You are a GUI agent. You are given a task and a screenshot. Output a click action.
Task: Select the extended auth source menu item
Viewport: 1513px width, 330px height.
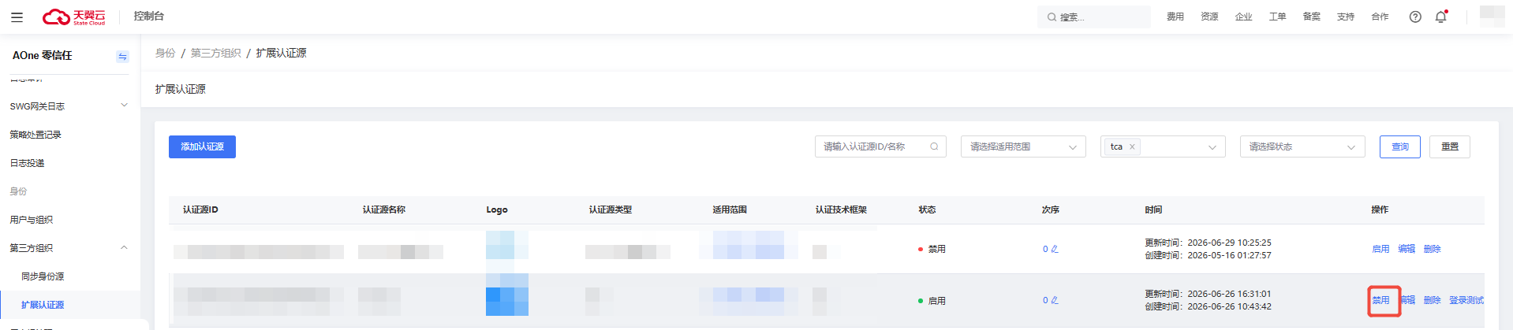point(43,305)
